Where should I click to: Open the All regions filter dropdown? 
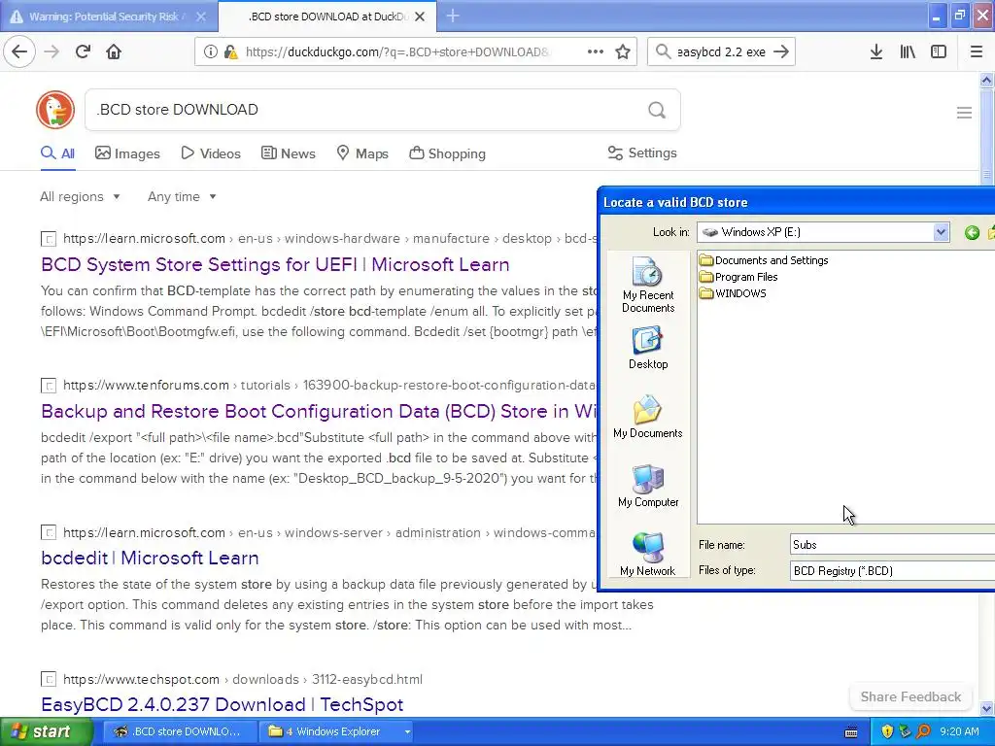[80, 196]
